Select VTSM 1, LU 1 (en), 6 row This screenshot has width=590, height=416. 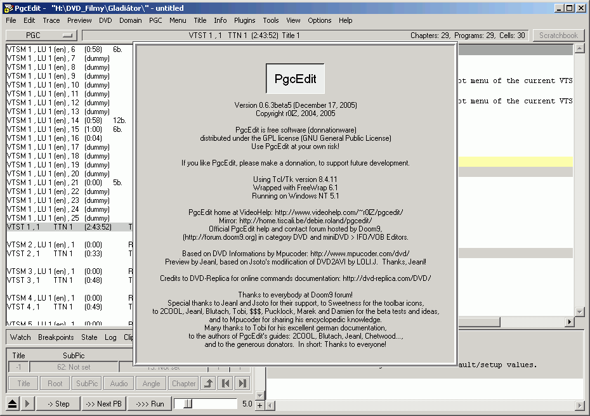tap(70, 49)
